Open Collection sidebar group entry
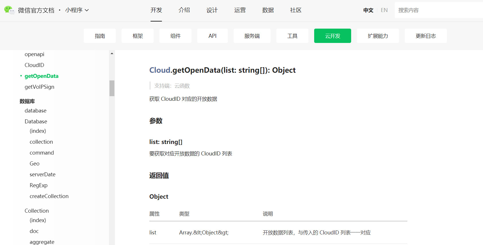Viewport: 483px width, 245px height. pyautogui.click(x=37, y=211)
